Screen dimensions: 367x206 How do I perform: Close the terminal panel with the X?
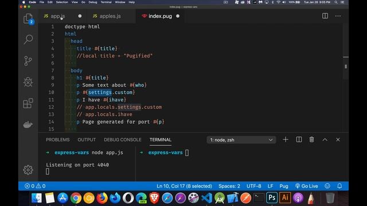click(x=338, y=140)
